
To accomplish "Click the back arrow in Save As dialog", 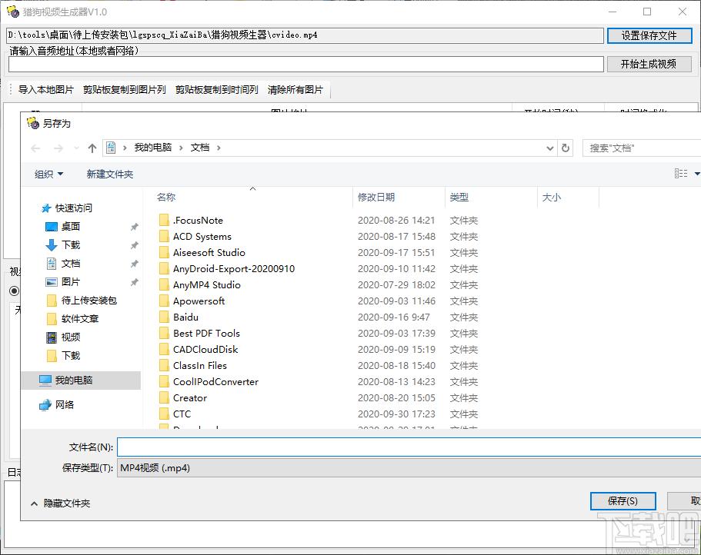I will coord(35,148).
